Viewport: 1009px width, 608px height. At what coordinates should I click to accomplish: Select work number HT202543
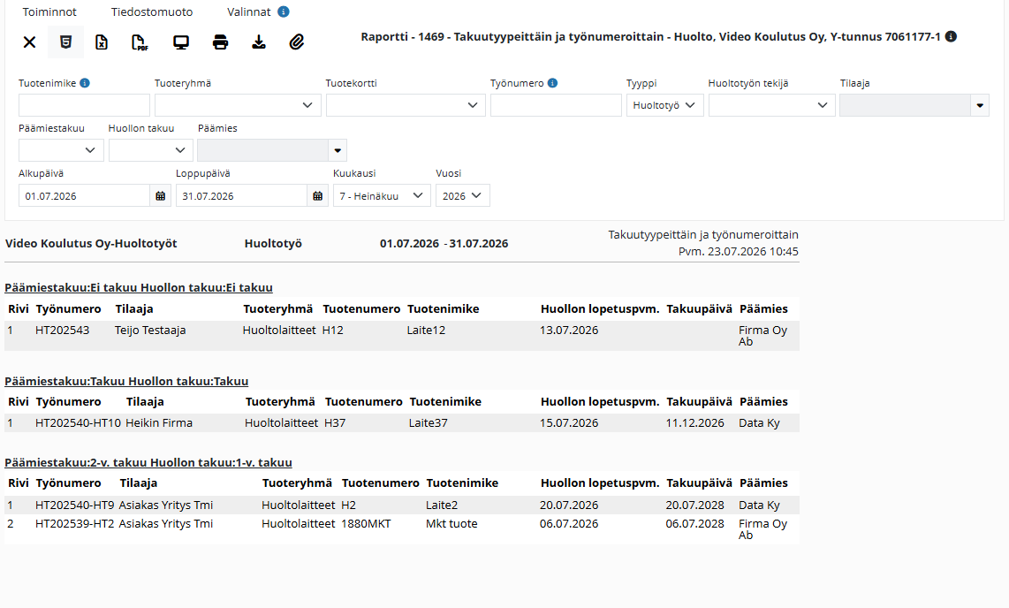(63, 330)
